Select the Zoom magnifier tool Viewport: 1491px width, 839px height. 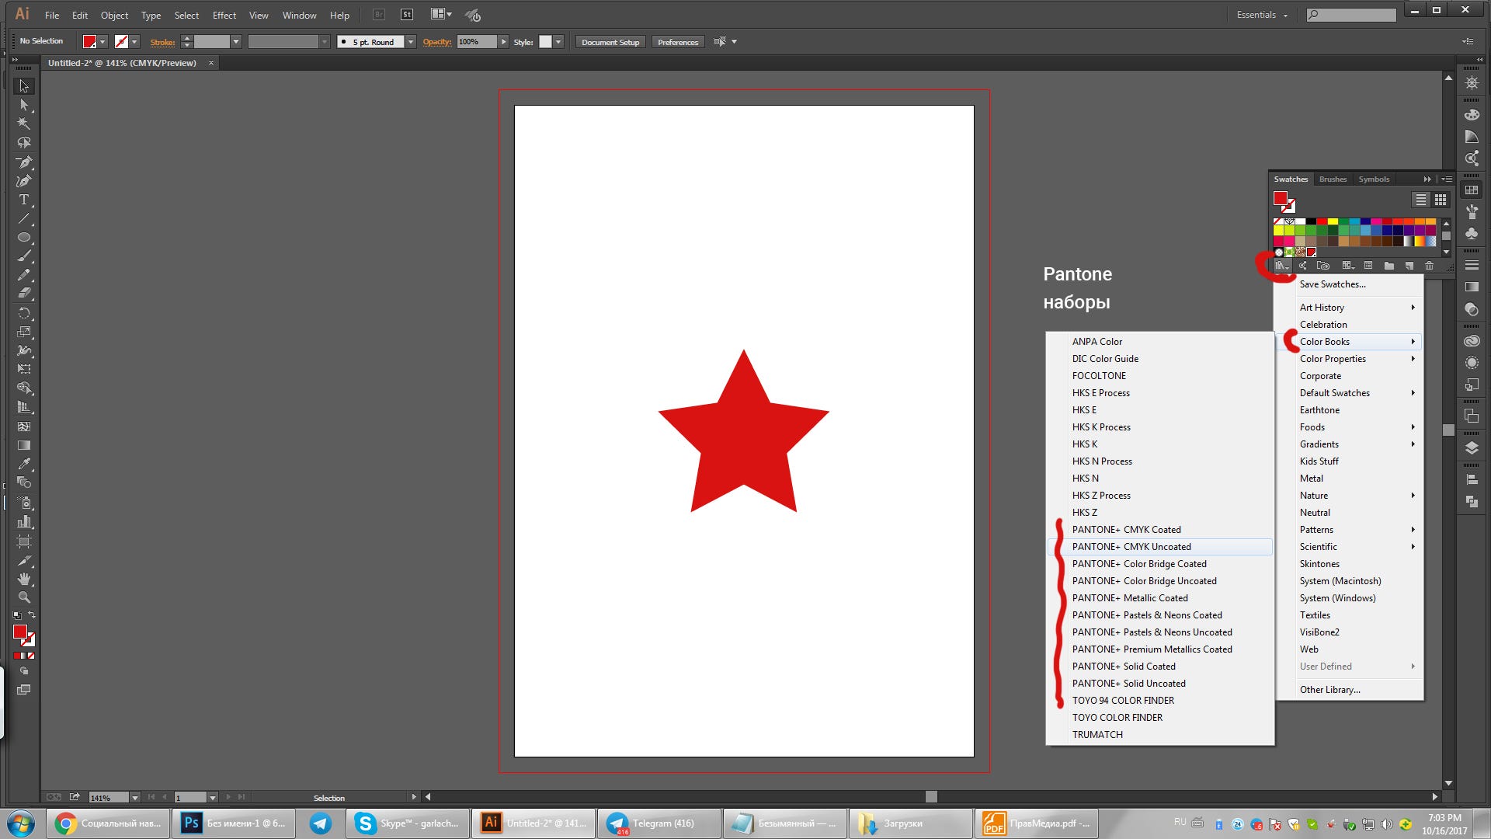tap(24, 597)
